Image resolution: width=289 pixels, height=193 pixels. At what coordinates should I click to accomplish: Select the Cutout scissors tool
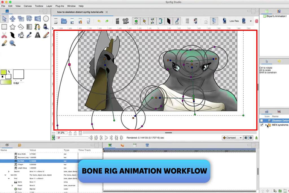click(4, 35)
